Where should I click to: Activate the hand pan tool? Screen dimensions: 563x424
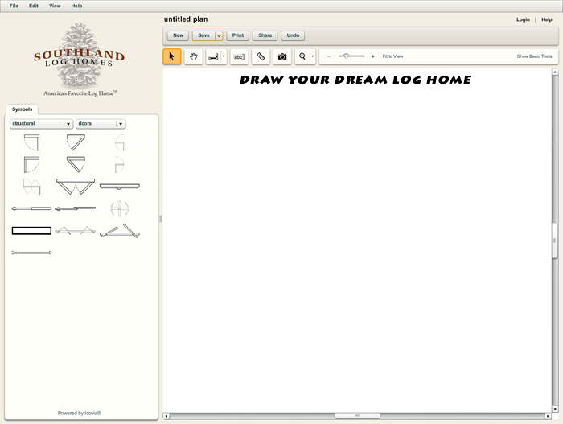tap(194, 56)
